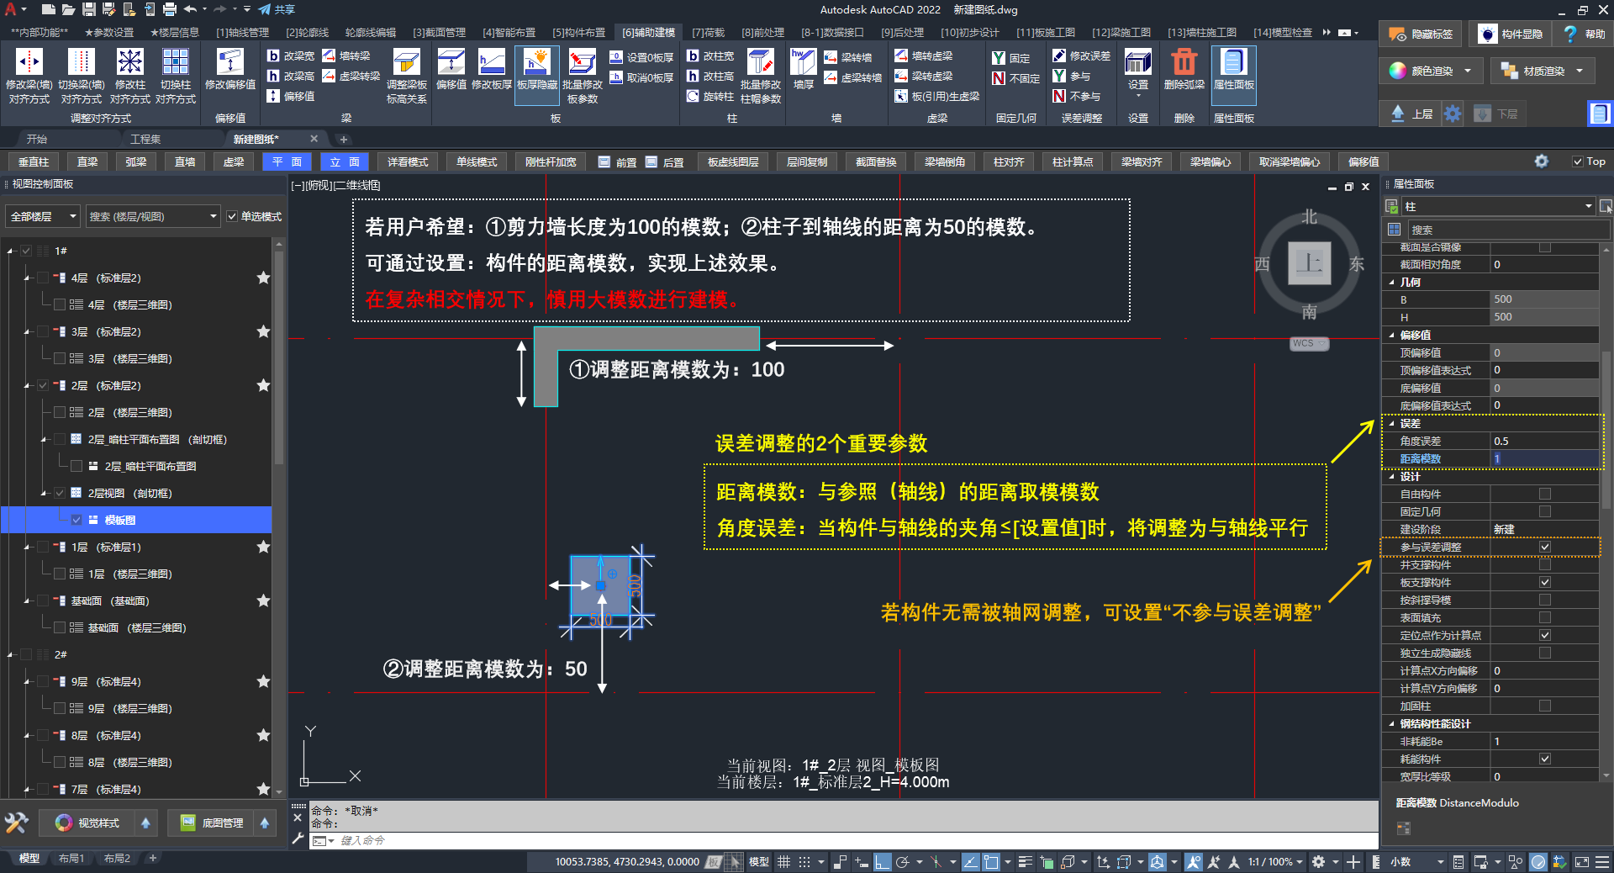
Task: Open the 属性面板 ribbon icon
Action: click(1233, 63)
